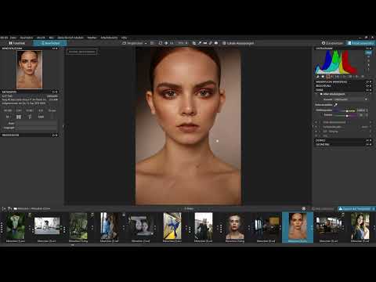Click the Nik Collection button
376x282 pixels.
coord(323,208)
